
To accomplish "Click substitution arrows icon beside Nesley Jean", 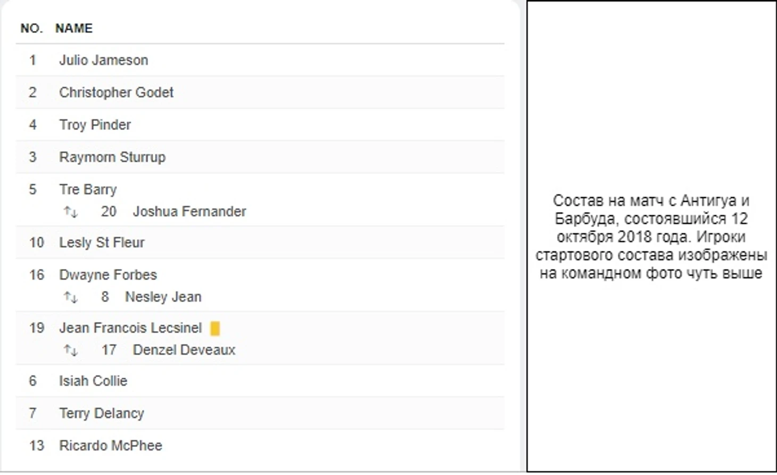I will tap(71, 297).
